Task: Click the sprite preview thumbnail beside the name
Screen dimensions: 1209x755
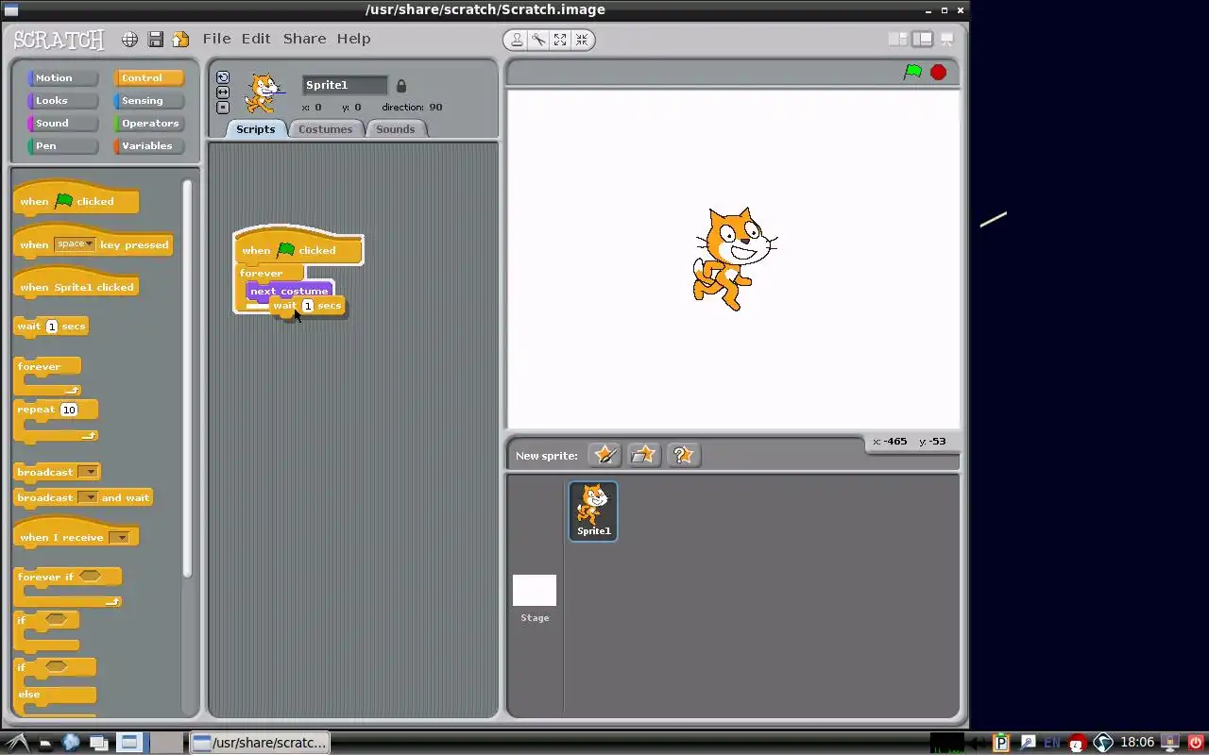Action: (x=264, y=92)
